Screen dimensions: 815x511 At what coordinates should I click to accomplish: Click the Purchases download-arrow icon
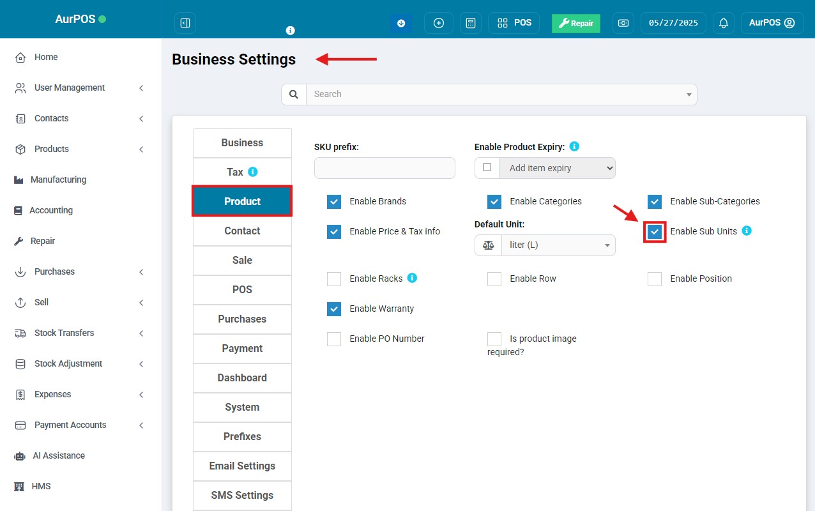click(x=20, y=272)
